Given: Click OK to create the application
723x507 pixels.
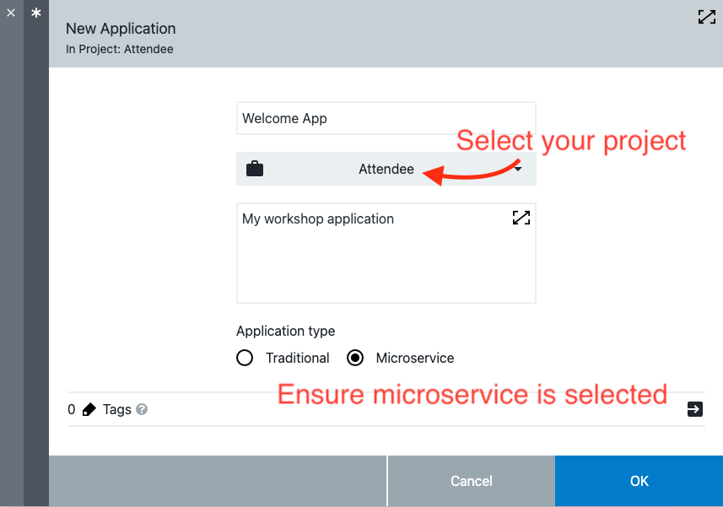Looking at the screenshot, I should point(639,481).
